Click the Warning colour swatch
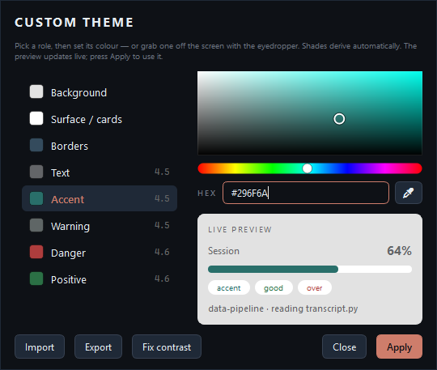437x370 pixels. click(x=36, y=225)
